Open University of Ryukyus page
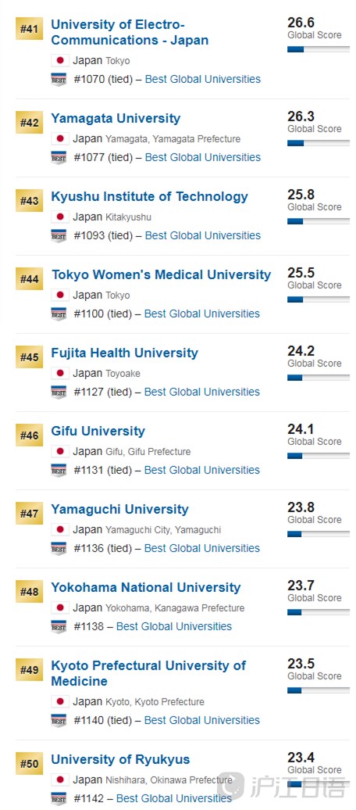Viewport: 356px width, 810px height. (x=120, y=759)
